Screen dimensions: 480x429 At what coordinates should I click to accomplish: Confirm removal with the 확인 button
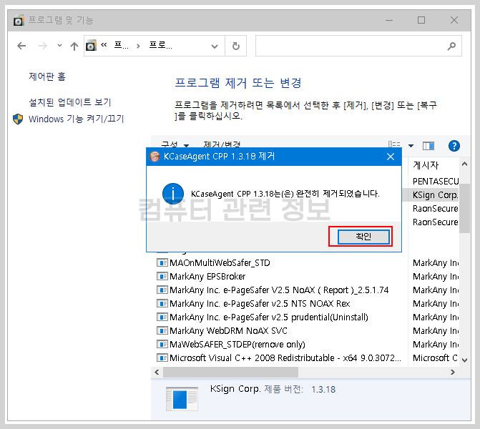click(x=363, y=237)
